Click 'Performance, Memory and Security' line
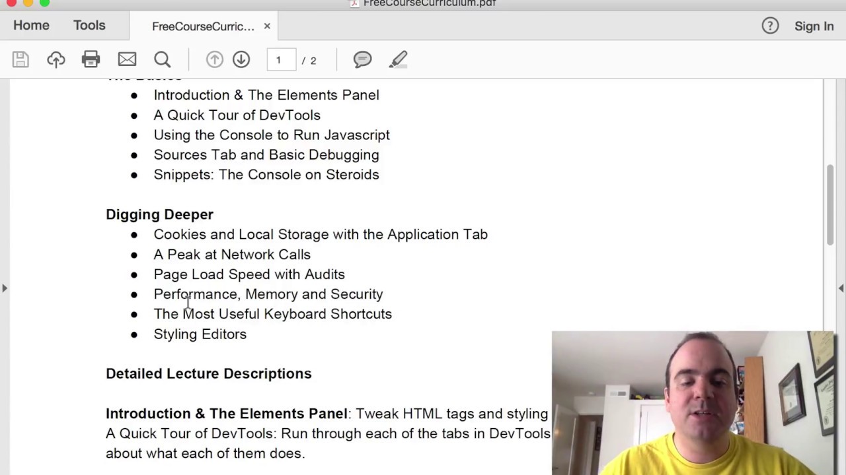 [x=268, y=294]
